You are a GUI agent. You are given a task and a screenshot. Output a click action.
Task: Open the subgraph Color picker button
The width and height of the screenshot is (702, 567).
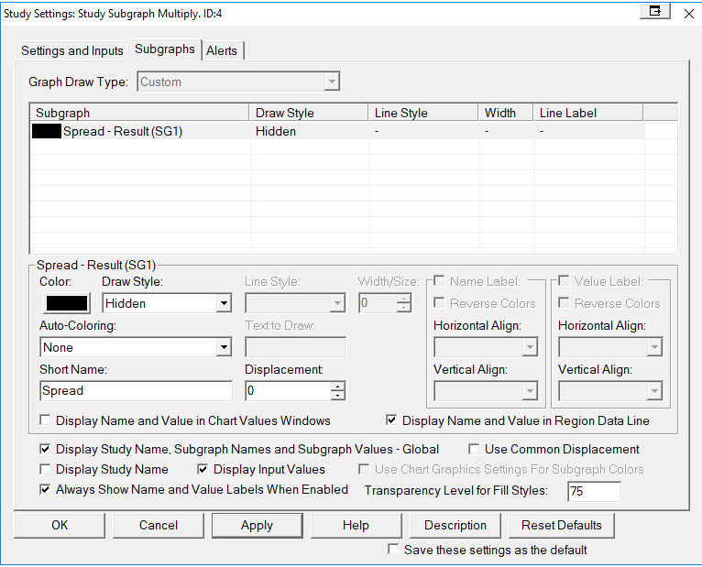67,303
